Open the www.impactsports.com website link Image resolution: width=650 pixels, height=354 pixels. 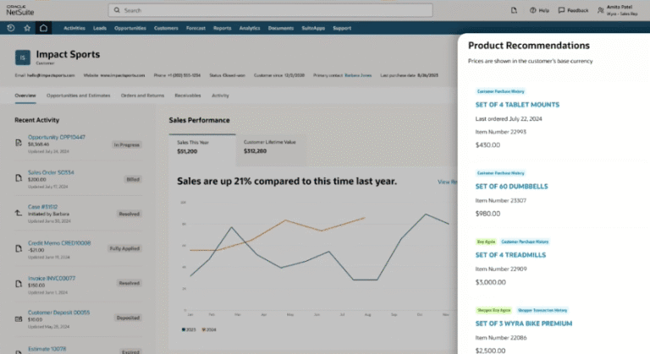point(123,75)
